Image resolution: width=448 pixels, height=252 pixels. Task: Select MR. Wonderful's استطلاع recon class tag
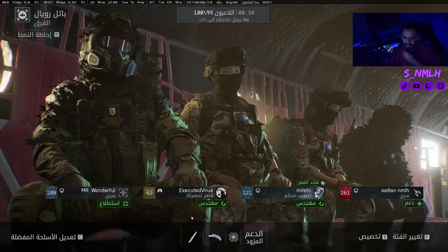[113, 203]
